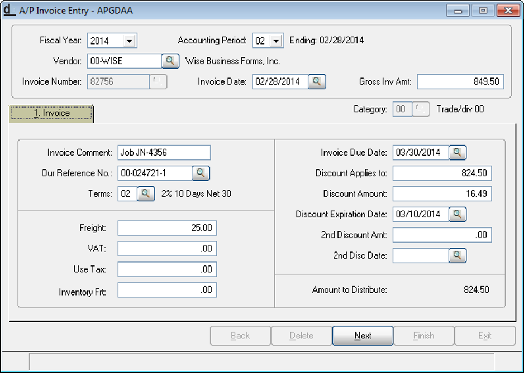Screen dimensions: 524x373
Task: Click the VAT amount field
Action: coord(167,249)
